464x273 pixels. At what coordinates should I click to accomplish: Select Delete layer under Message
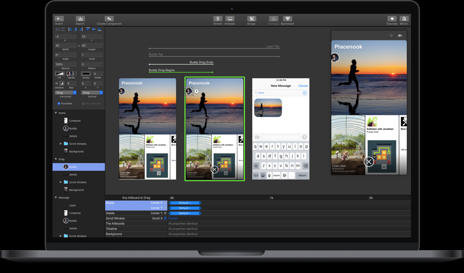coord(79,228)
